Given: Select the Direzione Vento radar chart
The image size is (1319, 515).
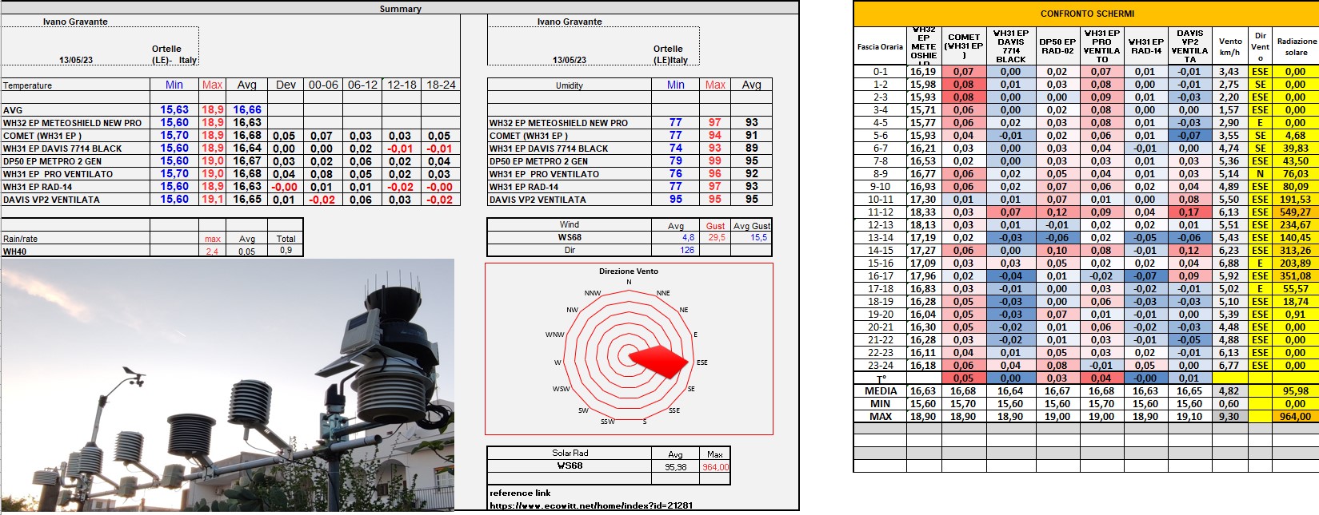Looking at the screenshot, I should 629,350.
